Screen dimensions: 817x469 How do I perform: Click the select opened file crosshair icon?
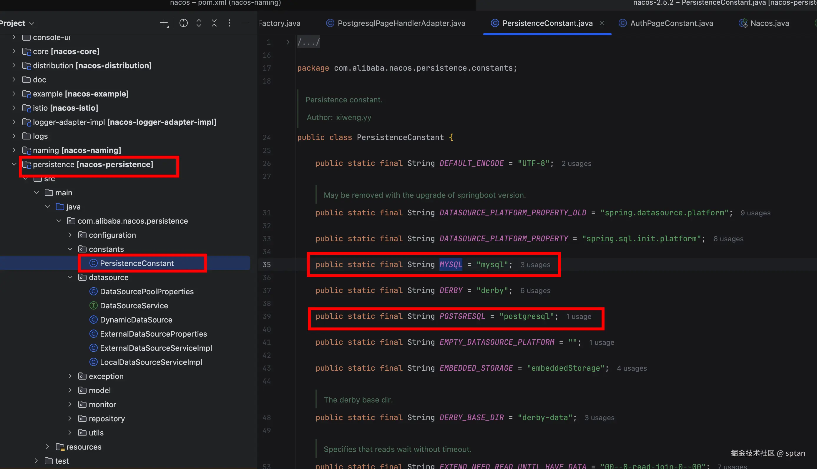183,23
